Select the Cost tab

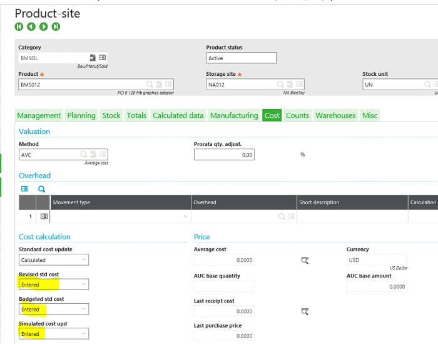272,115
